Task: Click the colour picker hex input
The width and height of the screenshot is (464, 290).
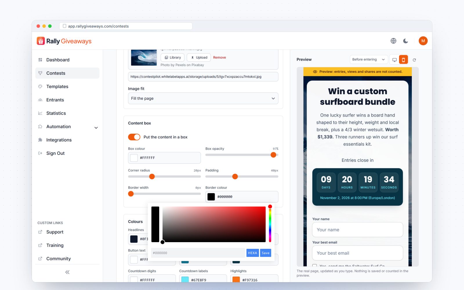Action: click(x=198, y=253)
